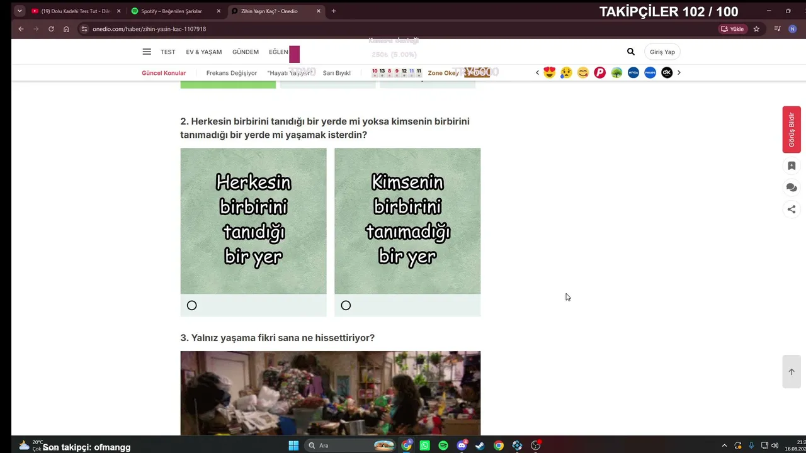Click the Yükle button in address bar

[733, 29]
